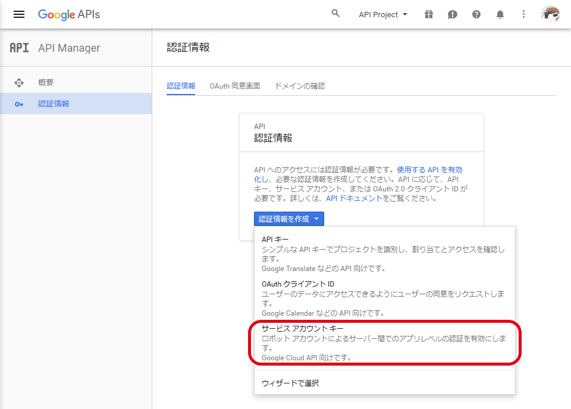
Task: Select 概要 in the sidebar
Action: point(76,83)
